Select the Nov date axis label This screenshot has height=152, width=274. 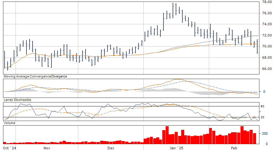click(47, 148)
